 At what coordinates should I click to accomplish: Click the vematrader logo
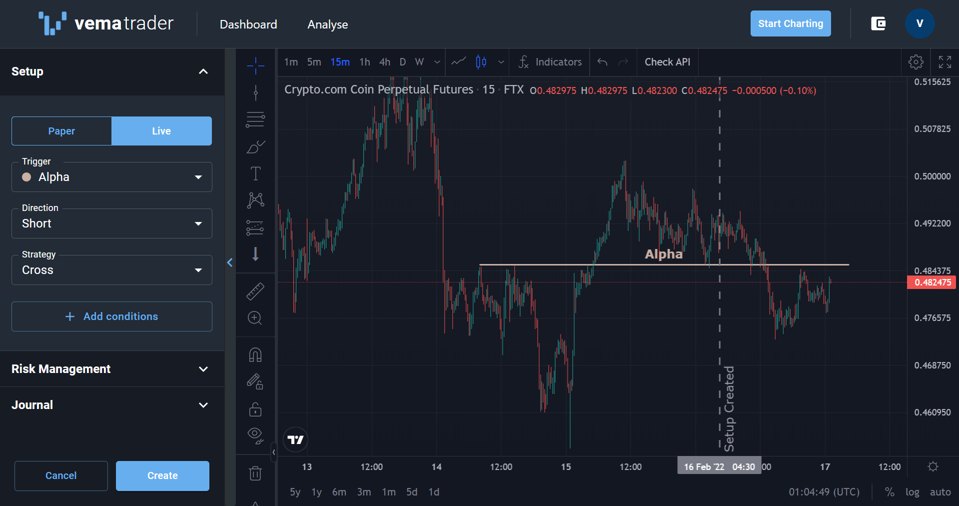(106, 23)
